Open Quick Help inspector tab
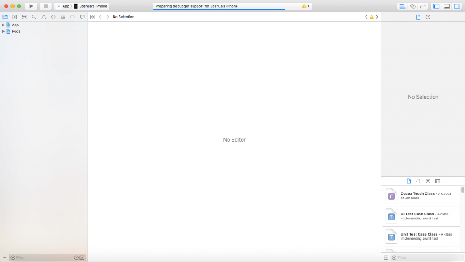Image resolution: width=465 pixels, height=262 pixels. 428,17
